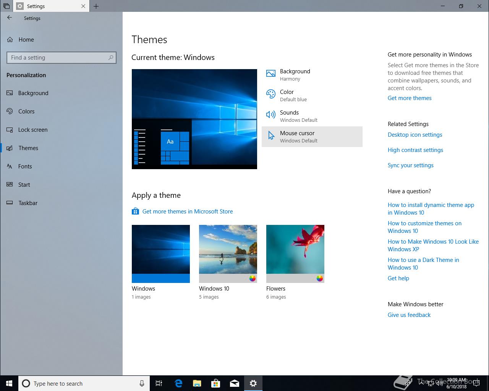Image resolution: width=489 pixels, height=391 pixels.
Task: Open Microsoft Store from taskbar
Action: [215, 383]
